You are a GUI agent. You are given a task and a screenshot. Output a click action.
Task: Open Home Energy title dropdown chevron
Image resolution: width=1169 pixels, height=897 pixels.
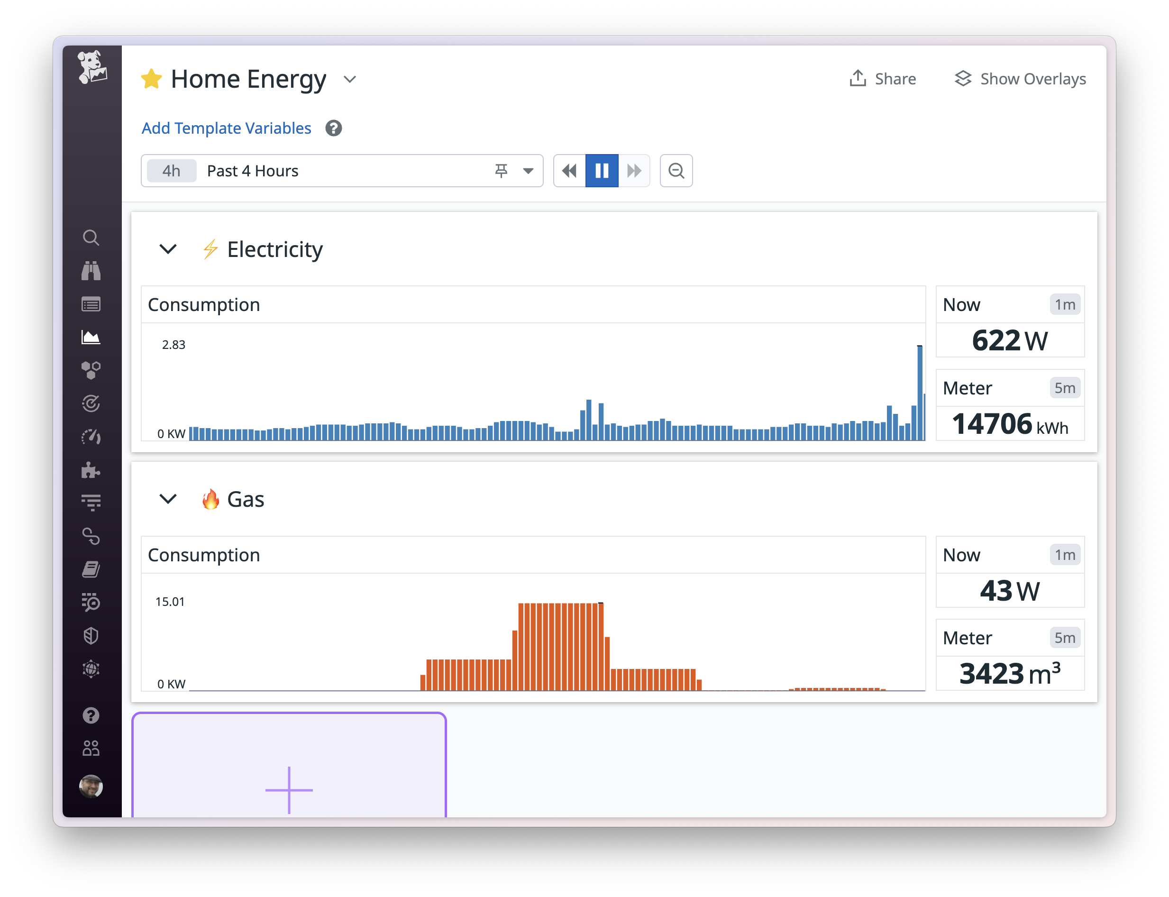(350, 80)
